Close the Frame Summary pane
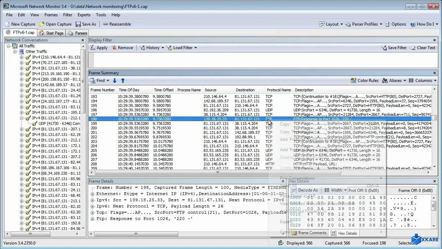The width and height of the screenshot is (442, 249). 435,73
